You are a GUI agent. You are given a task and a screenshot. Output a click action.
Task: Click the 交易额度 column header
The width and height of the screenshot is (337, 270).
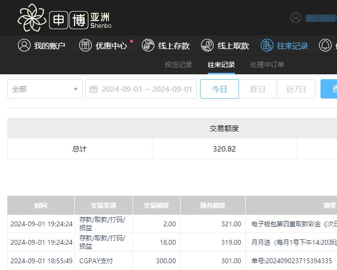pyautogui.click(x=156, y=205)
